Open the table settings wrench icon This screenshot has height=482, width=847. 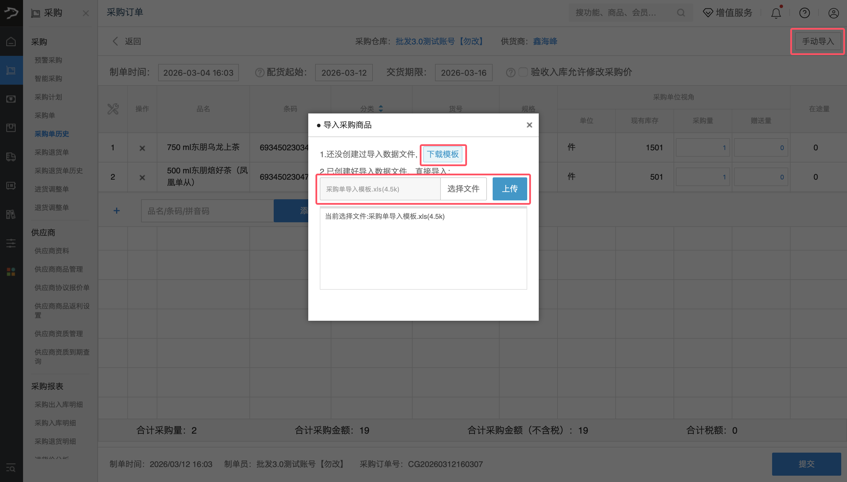click(113, 109)
